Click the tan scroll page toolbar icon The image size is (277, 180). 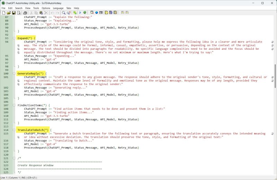[115, 12]
